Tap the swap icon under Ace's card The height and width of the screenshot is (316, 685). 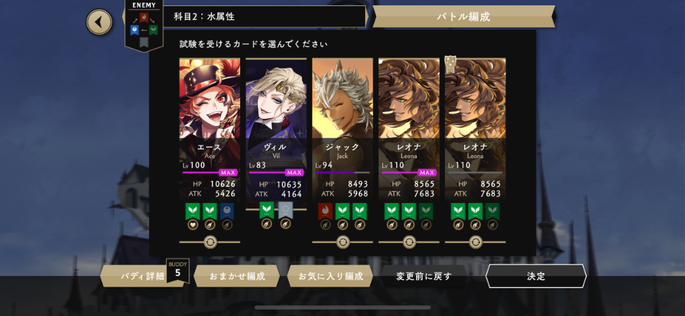tap(209, 242)
